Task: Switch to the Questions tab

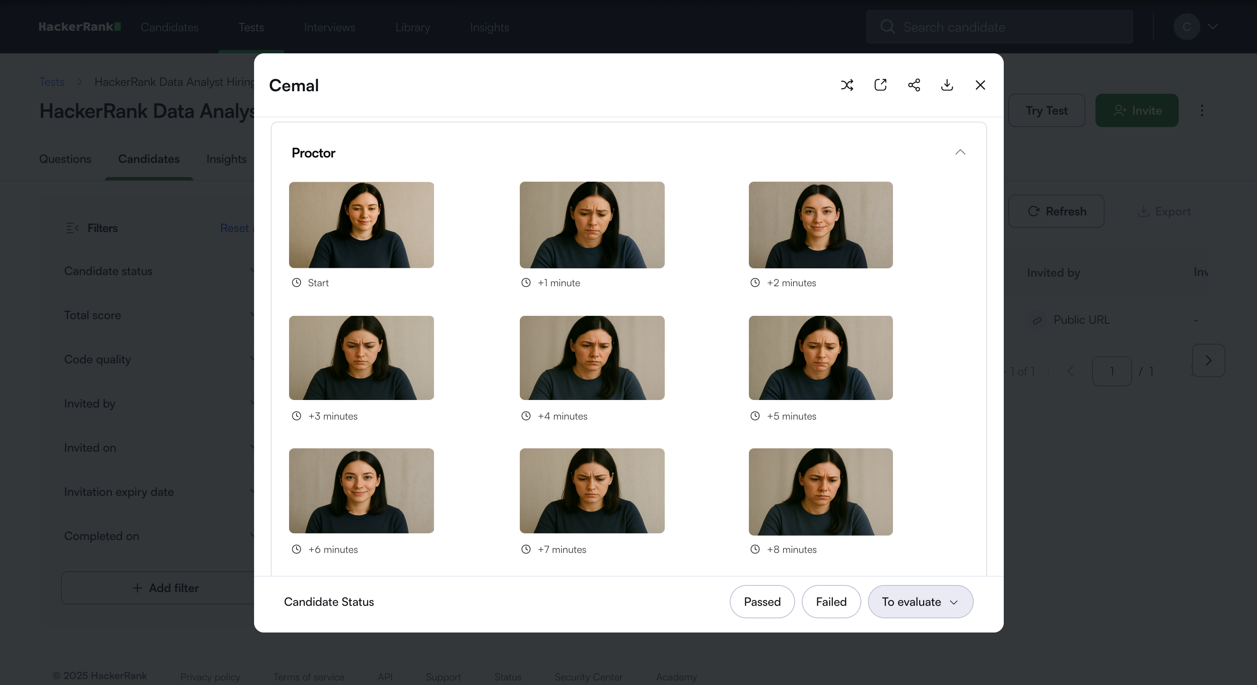Action: coord(65,159)
